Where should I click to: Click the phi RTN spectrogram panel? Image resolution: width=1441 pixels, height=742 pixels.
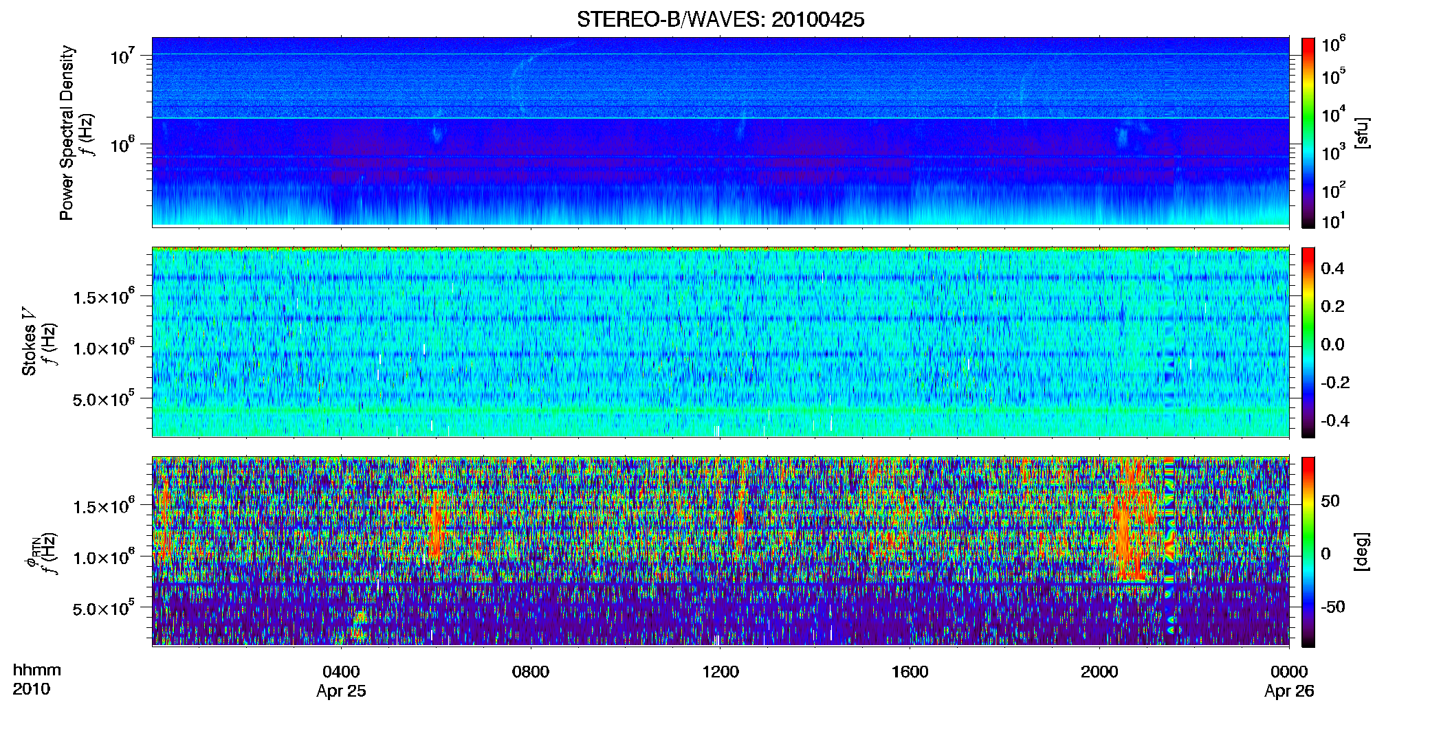(x=720, y=552)
